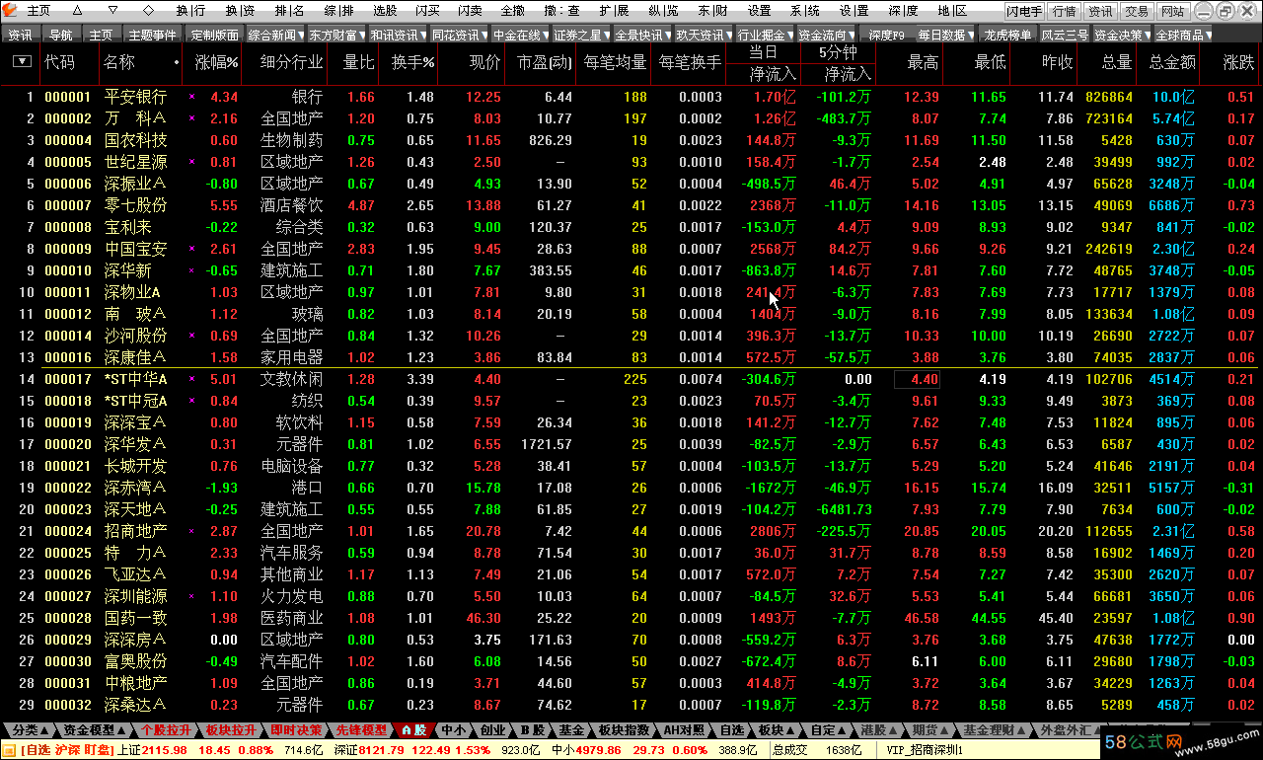Click the app logo icon in the title bar
1263x760 pixels.
10,10
